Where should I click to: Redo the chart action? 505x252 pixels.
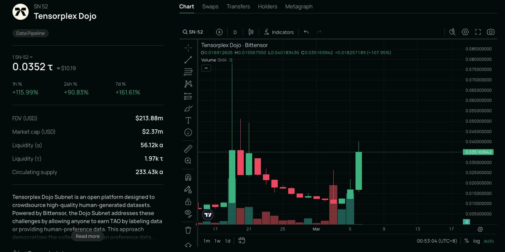pos(319,32)
